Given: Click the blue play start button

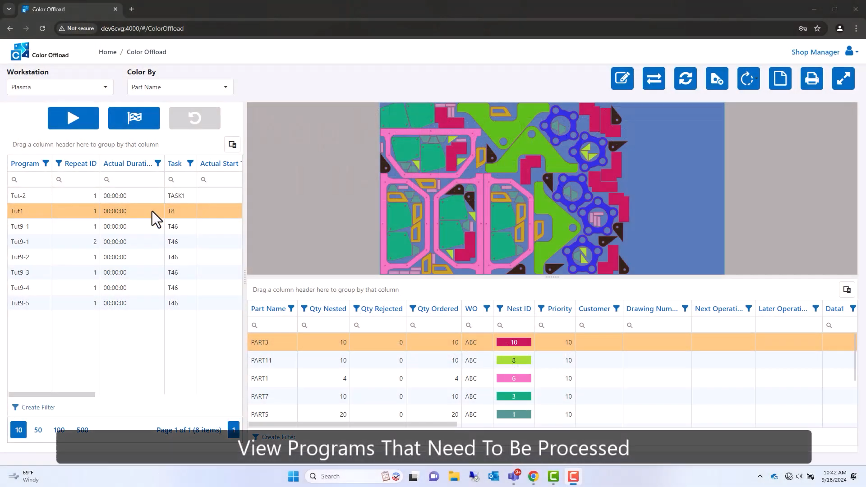Looking at the screenshot, I should click(73, 118).
